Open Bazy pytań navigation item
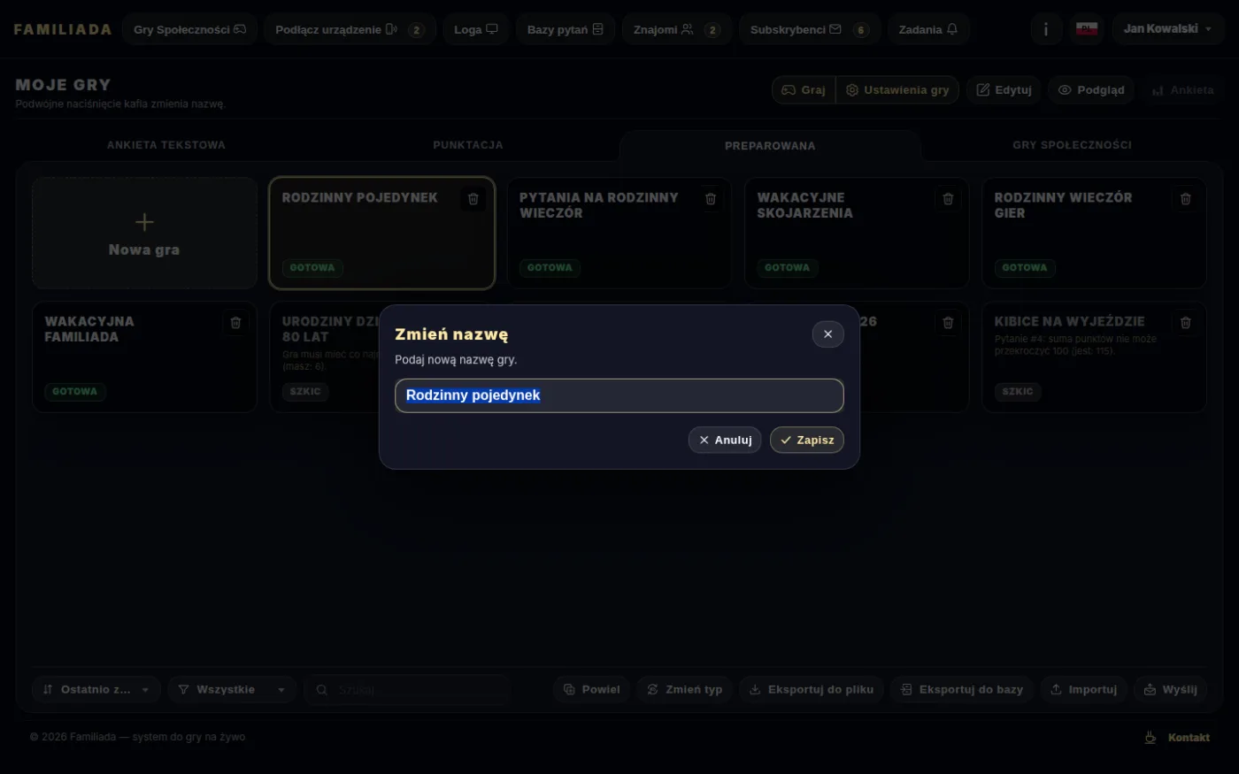This screenshot has height=774, width=1239. coord(566,29)
